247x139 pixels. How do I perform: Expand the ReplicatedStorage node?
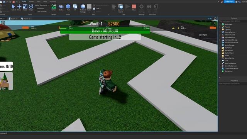(220, 40)
